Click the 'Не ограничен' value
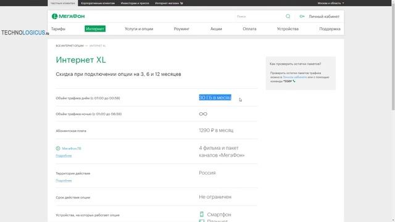This screenshot has width=395, height=222. pos(215,197)
